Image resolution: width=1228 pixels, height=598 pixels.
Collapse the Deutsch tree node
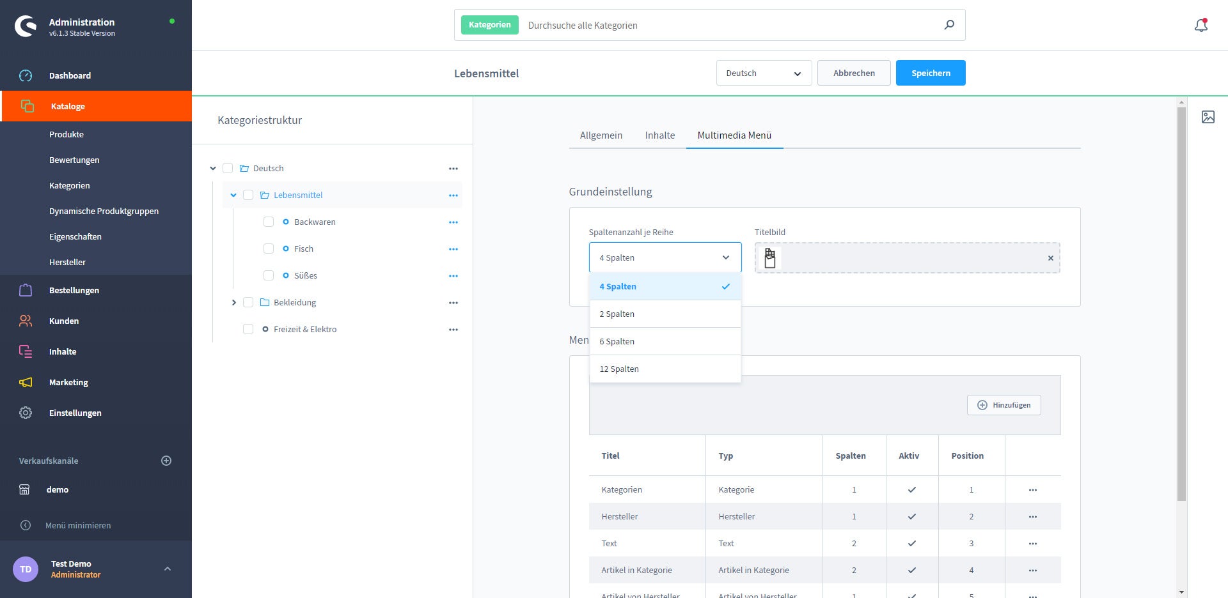point(213,168)
